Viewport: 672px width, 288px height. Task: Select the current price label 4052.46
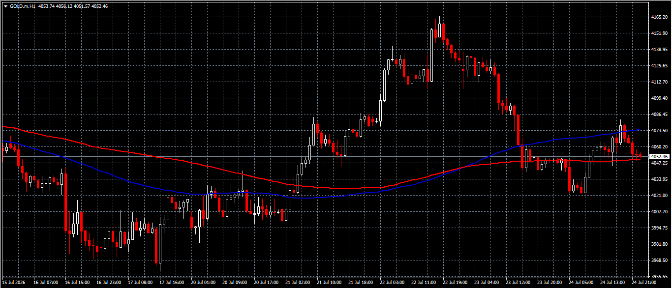(x=660, y=156)
